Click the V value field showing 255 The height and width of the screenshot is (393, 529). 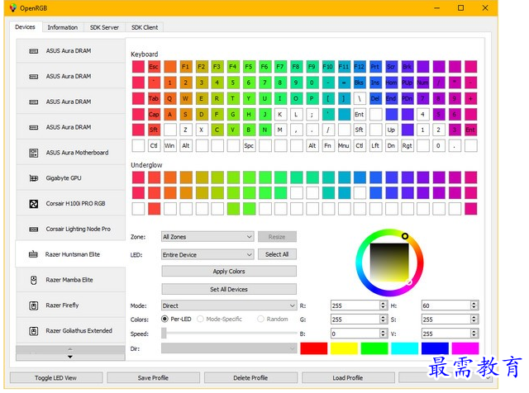click(446, 334)
